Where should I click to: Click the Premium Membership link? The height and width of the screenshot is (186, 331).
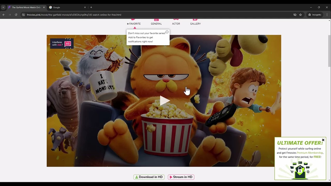310,153
